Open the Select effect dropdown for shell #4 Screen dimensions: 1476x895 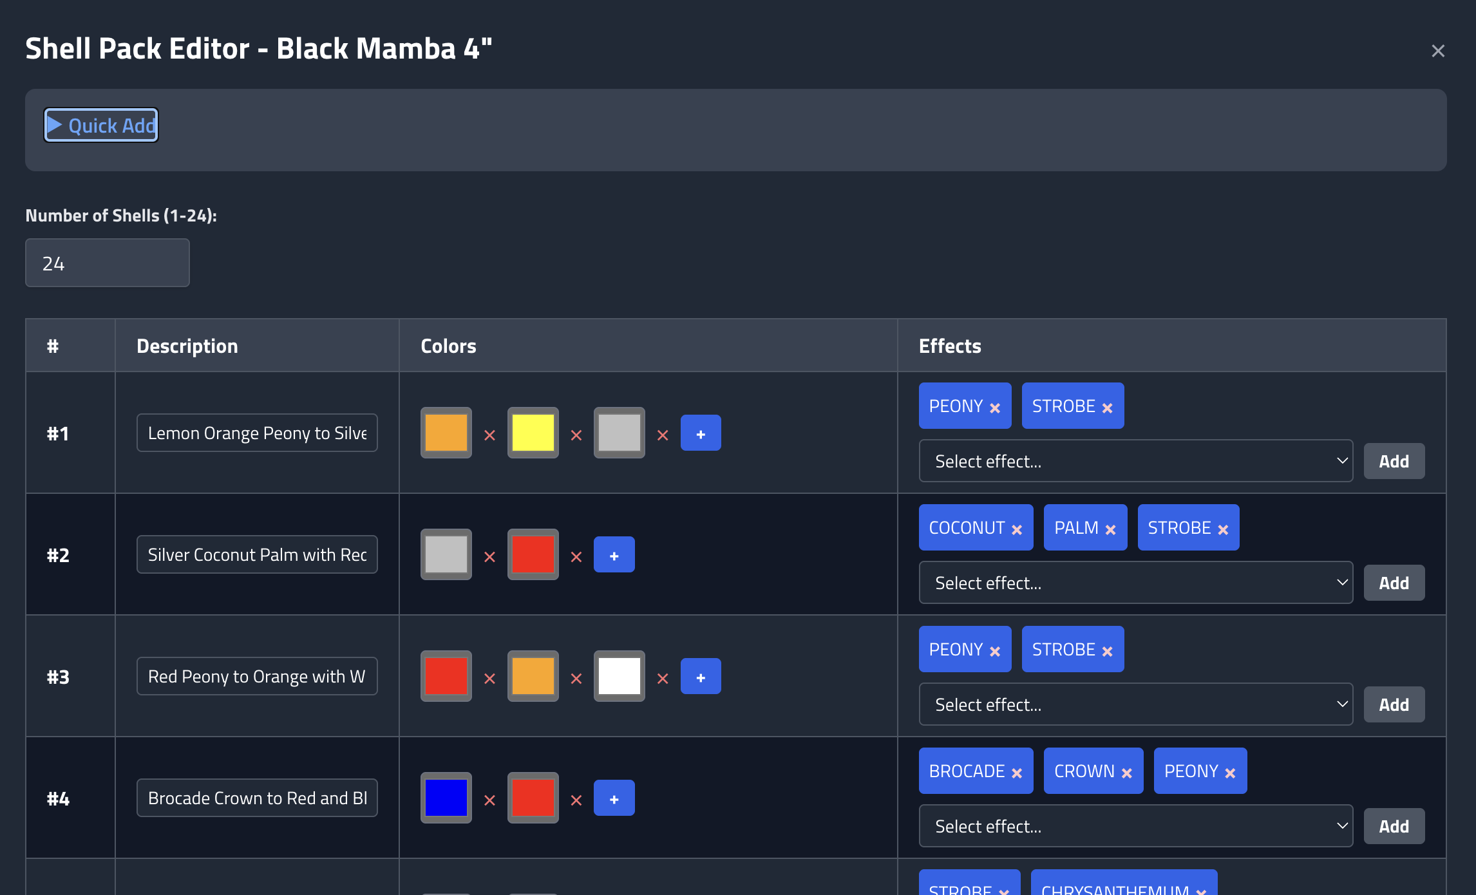(1135, 826)
